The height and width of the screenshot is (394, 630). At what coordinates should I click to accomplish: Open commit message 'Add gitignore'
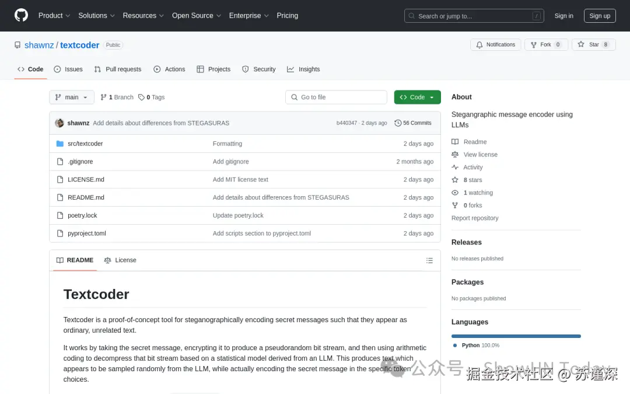coord(230,162)
